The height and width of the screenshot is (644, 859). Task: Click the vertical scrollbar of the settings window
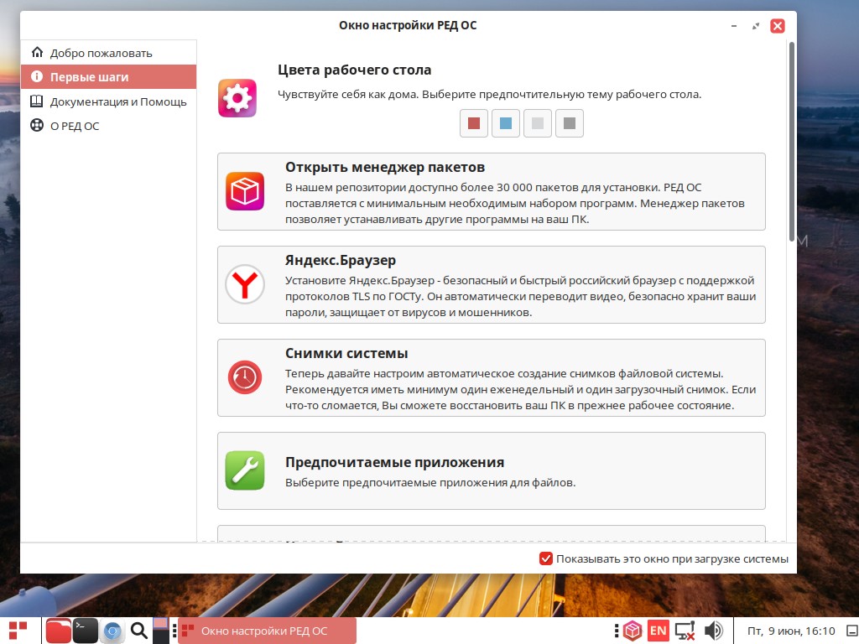(792, 141)
